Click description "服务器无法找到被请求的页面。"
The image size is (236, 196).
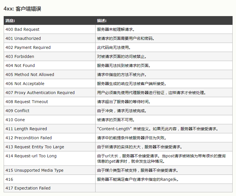pos(124,66)
